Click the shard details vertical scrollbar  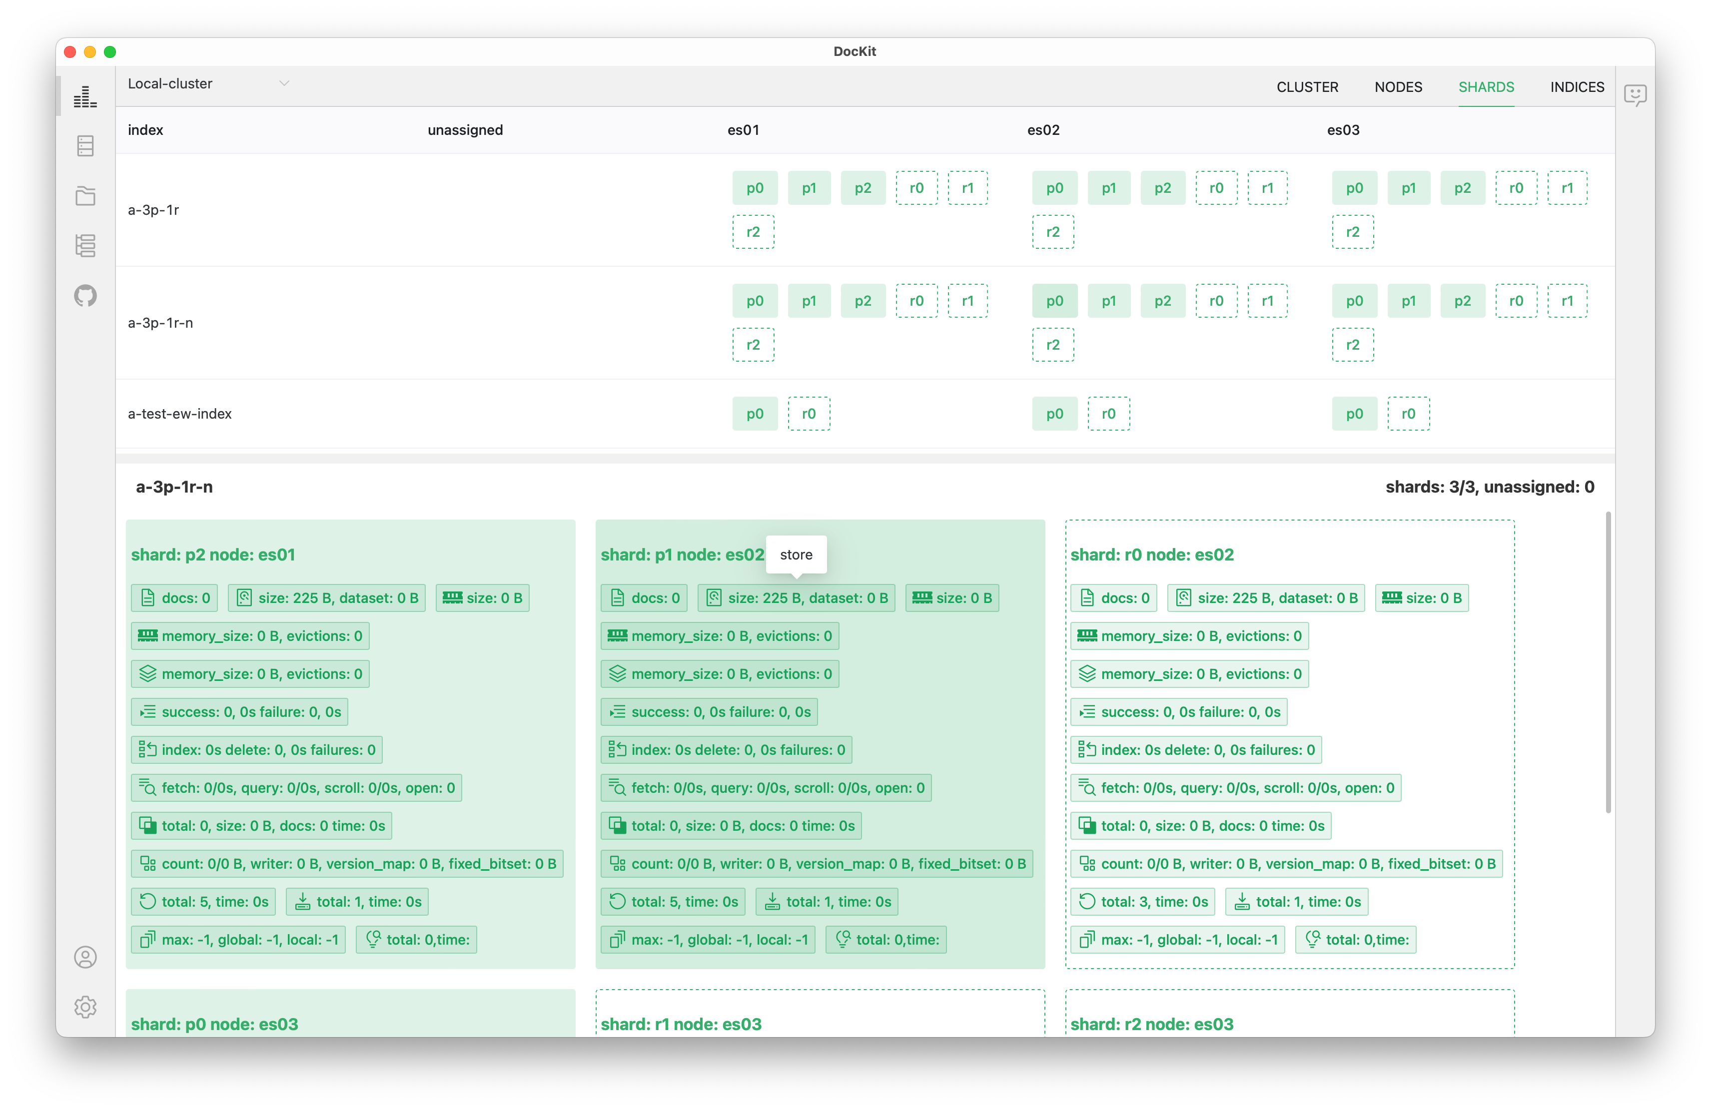pyautogui.click(x=1608, y=662)
